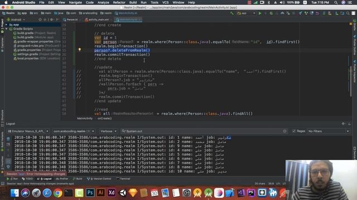Open gradle-wrapper.properties in project tree
Image resolution: width=357 pixels, height=200 pixels.
[37, 42]
